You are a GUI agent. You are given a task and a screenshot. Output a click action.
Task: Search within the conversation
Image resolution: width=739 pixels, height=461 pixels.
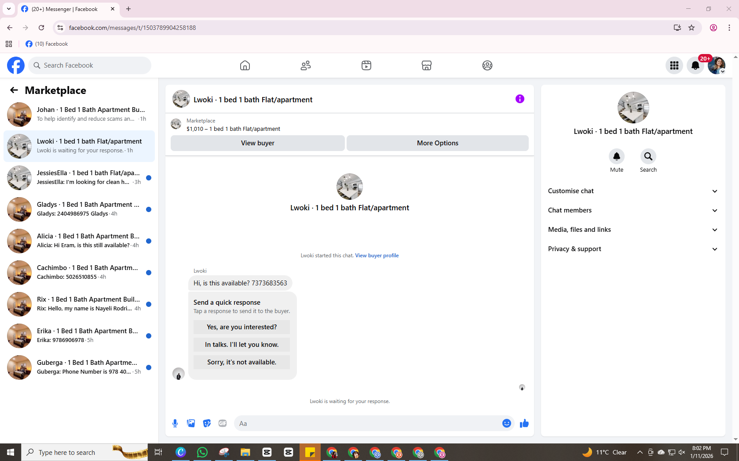pyautogui.click(x=648, y=156)
